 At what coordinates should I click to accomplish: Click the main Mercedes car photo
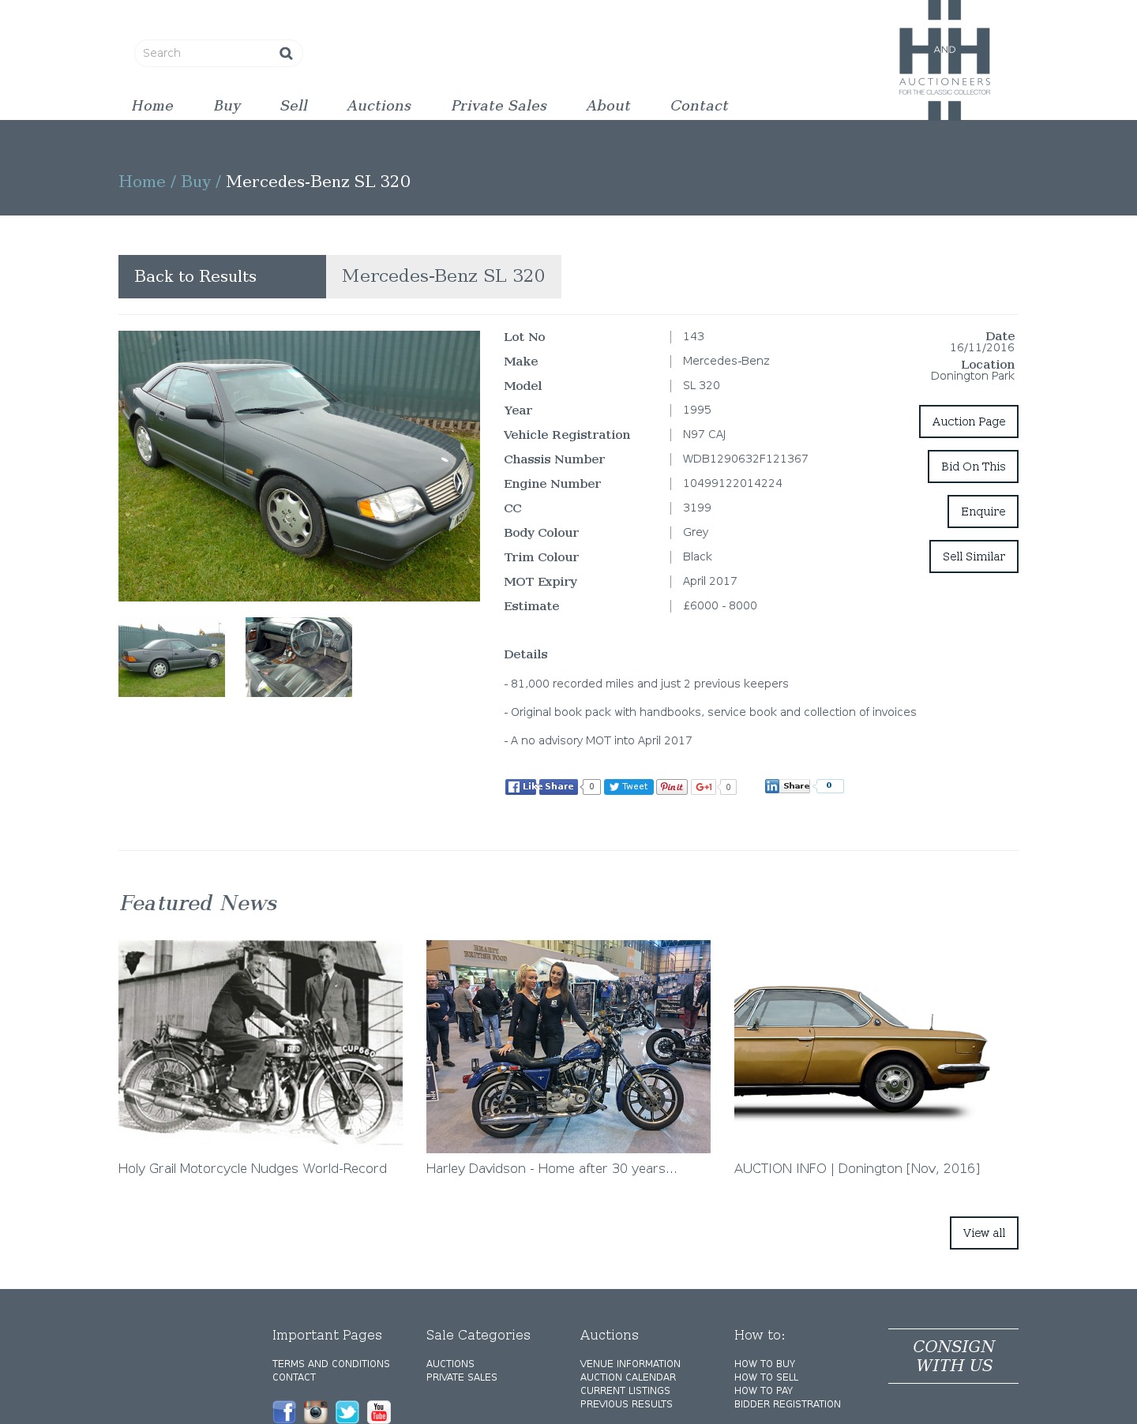pos(299,466)
